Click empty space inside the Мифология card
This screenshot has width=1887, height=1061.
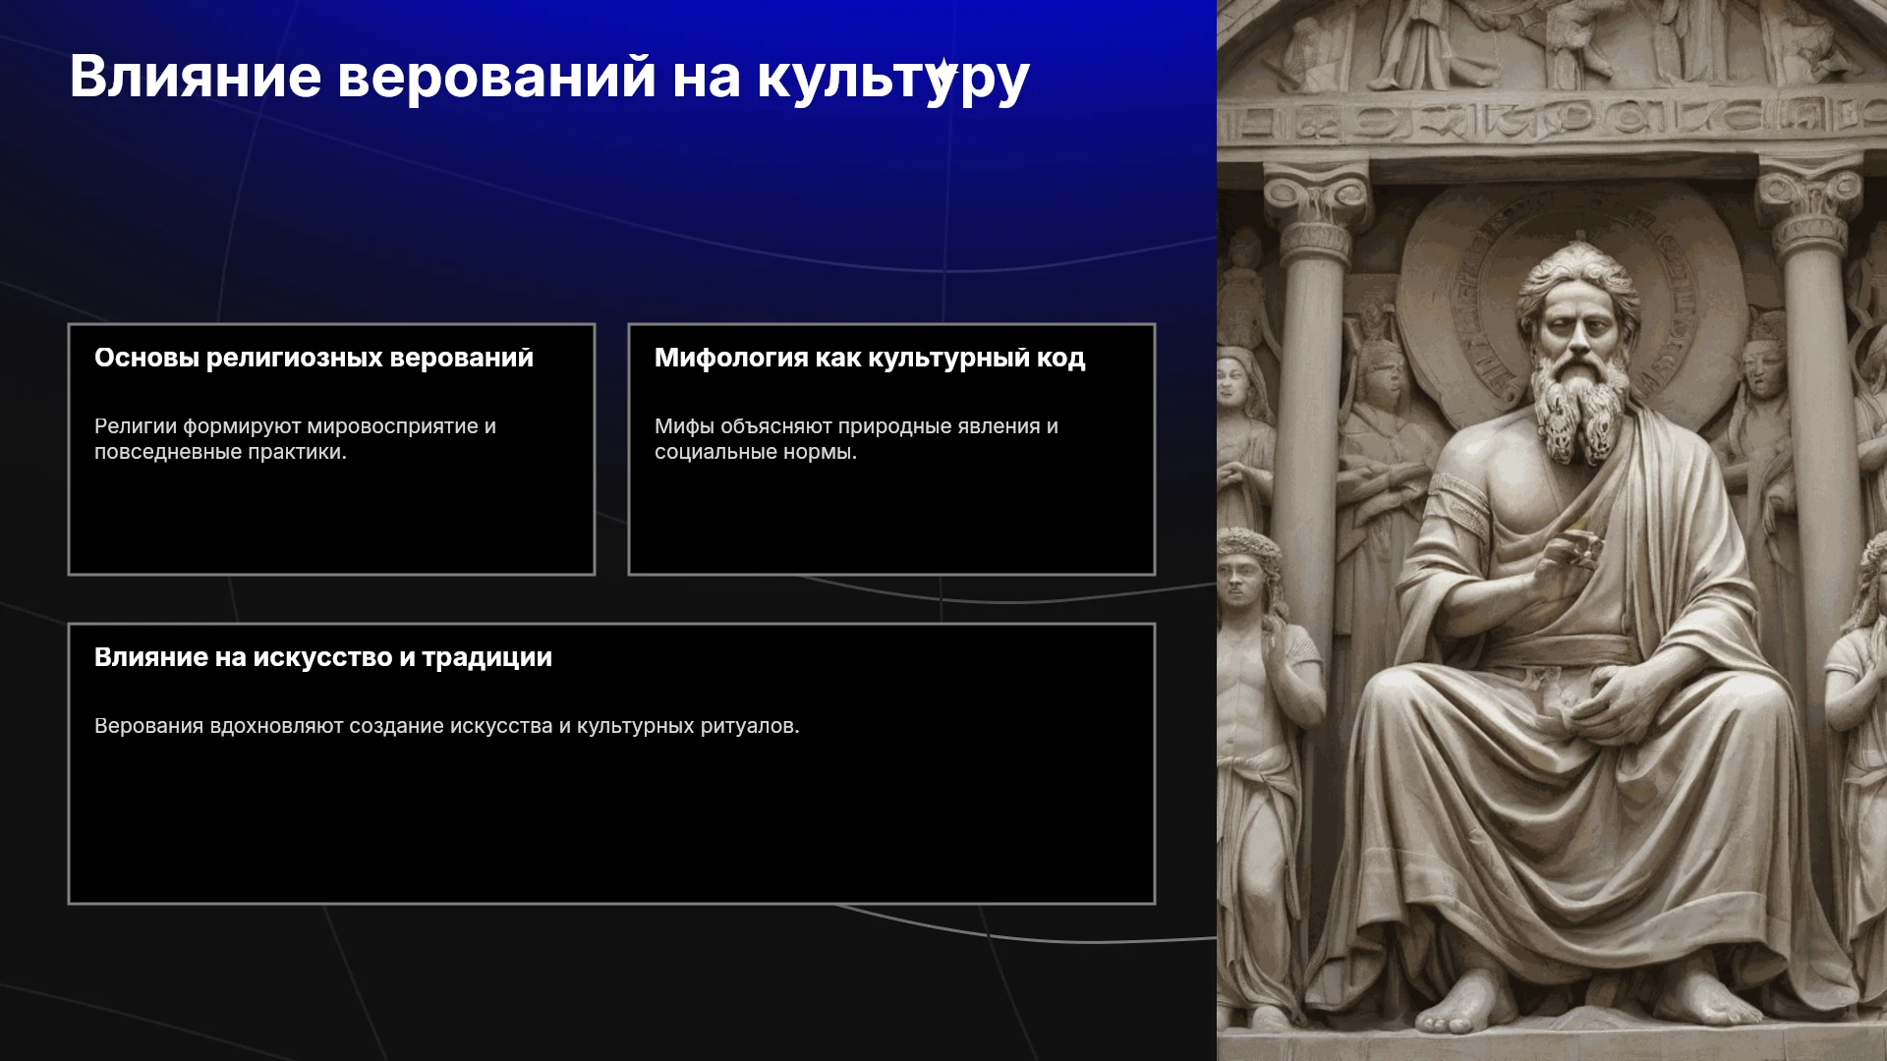[x=891, y=521]
